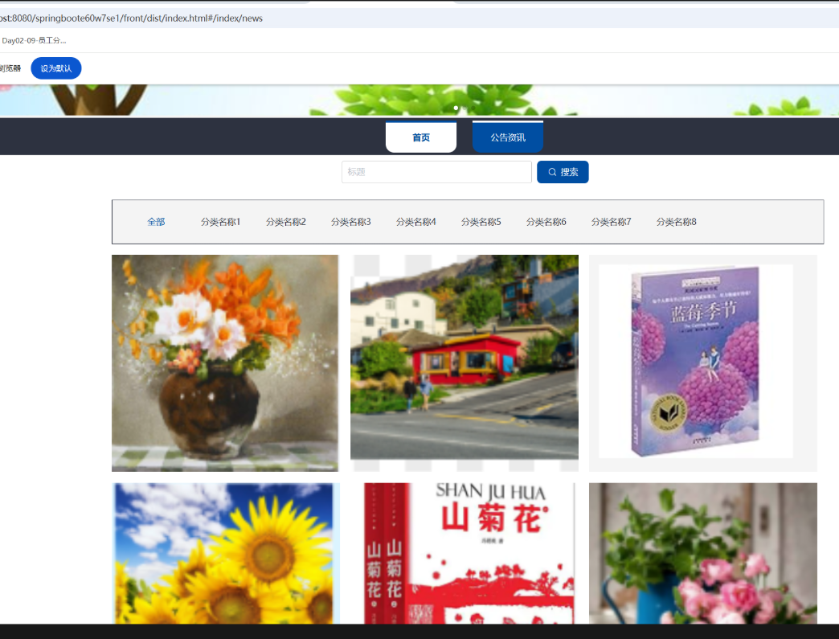Click the 标题 search input field
Viewport: 839px width, 639px height.
(436, 172)
